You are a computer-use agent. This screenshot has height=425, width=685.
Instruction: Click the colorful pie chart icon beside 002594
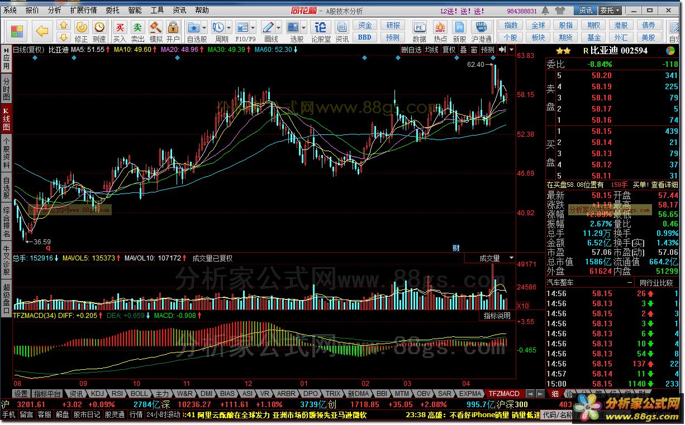pos(670,50)
